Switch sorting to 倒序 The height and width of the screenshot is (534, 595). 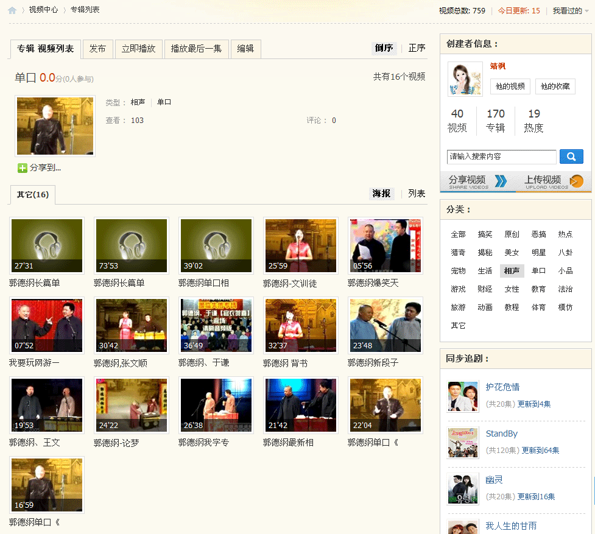click(x=384, y=47)
